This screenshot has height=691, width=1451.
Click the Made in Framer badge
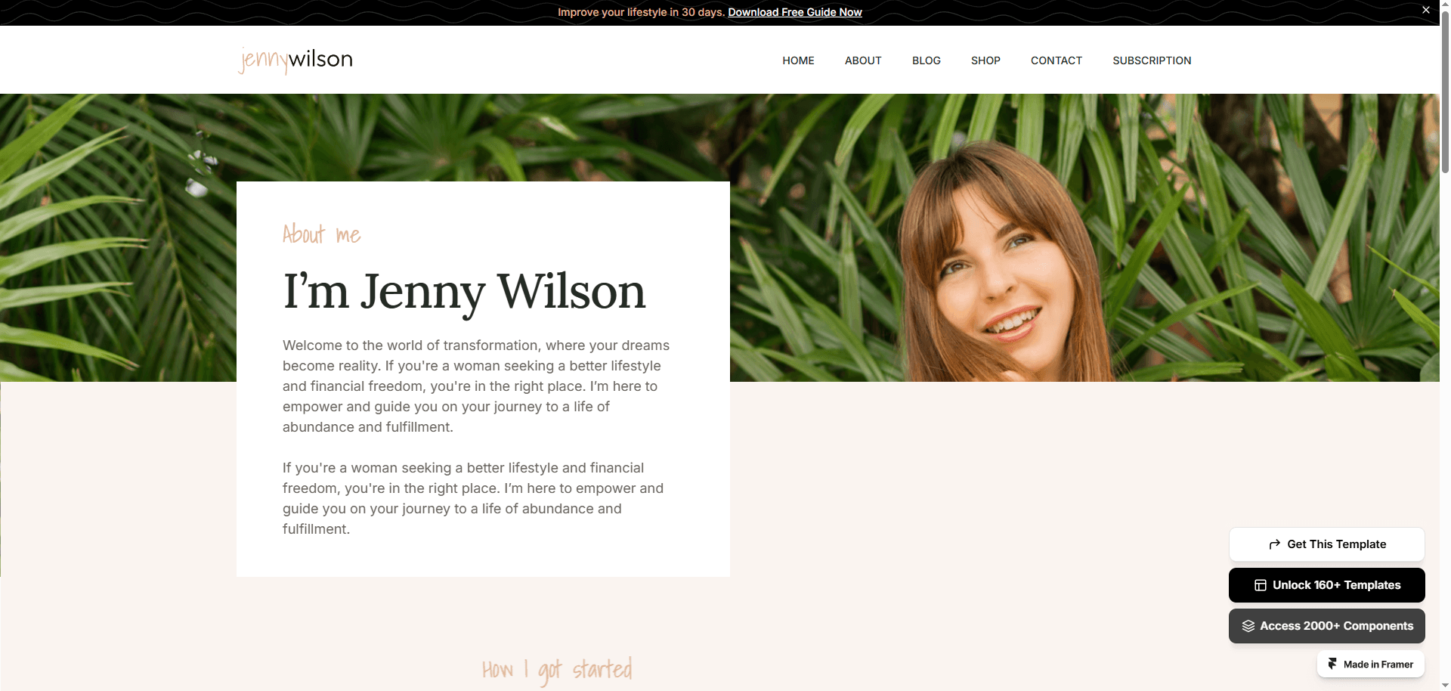pyautogui.click(x=1371, y=664)
